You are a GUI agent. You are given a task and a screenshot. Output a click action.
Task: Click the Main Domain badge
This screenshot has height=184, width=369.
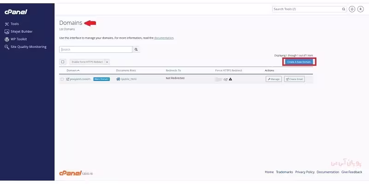101,79
